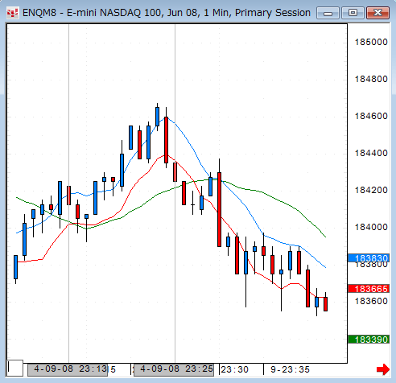Click the candlestick app icon in title bar
Image resolution: width=396 pixels, height=383 pixels.
(x=13, y=13)
